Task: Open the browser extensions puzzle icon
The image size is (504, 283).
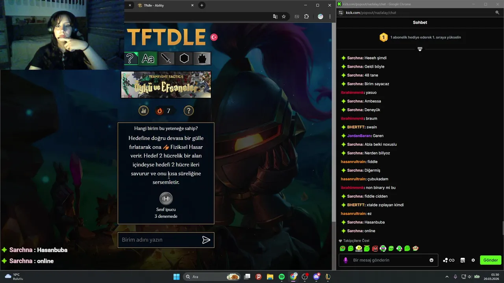Action: coord(306,17)
